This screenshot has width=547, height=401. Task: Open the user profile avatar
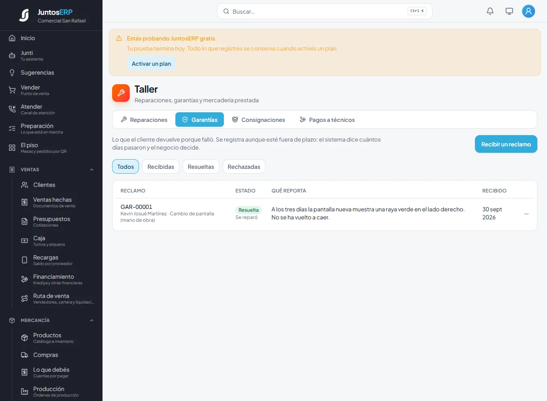click(529, 11)
